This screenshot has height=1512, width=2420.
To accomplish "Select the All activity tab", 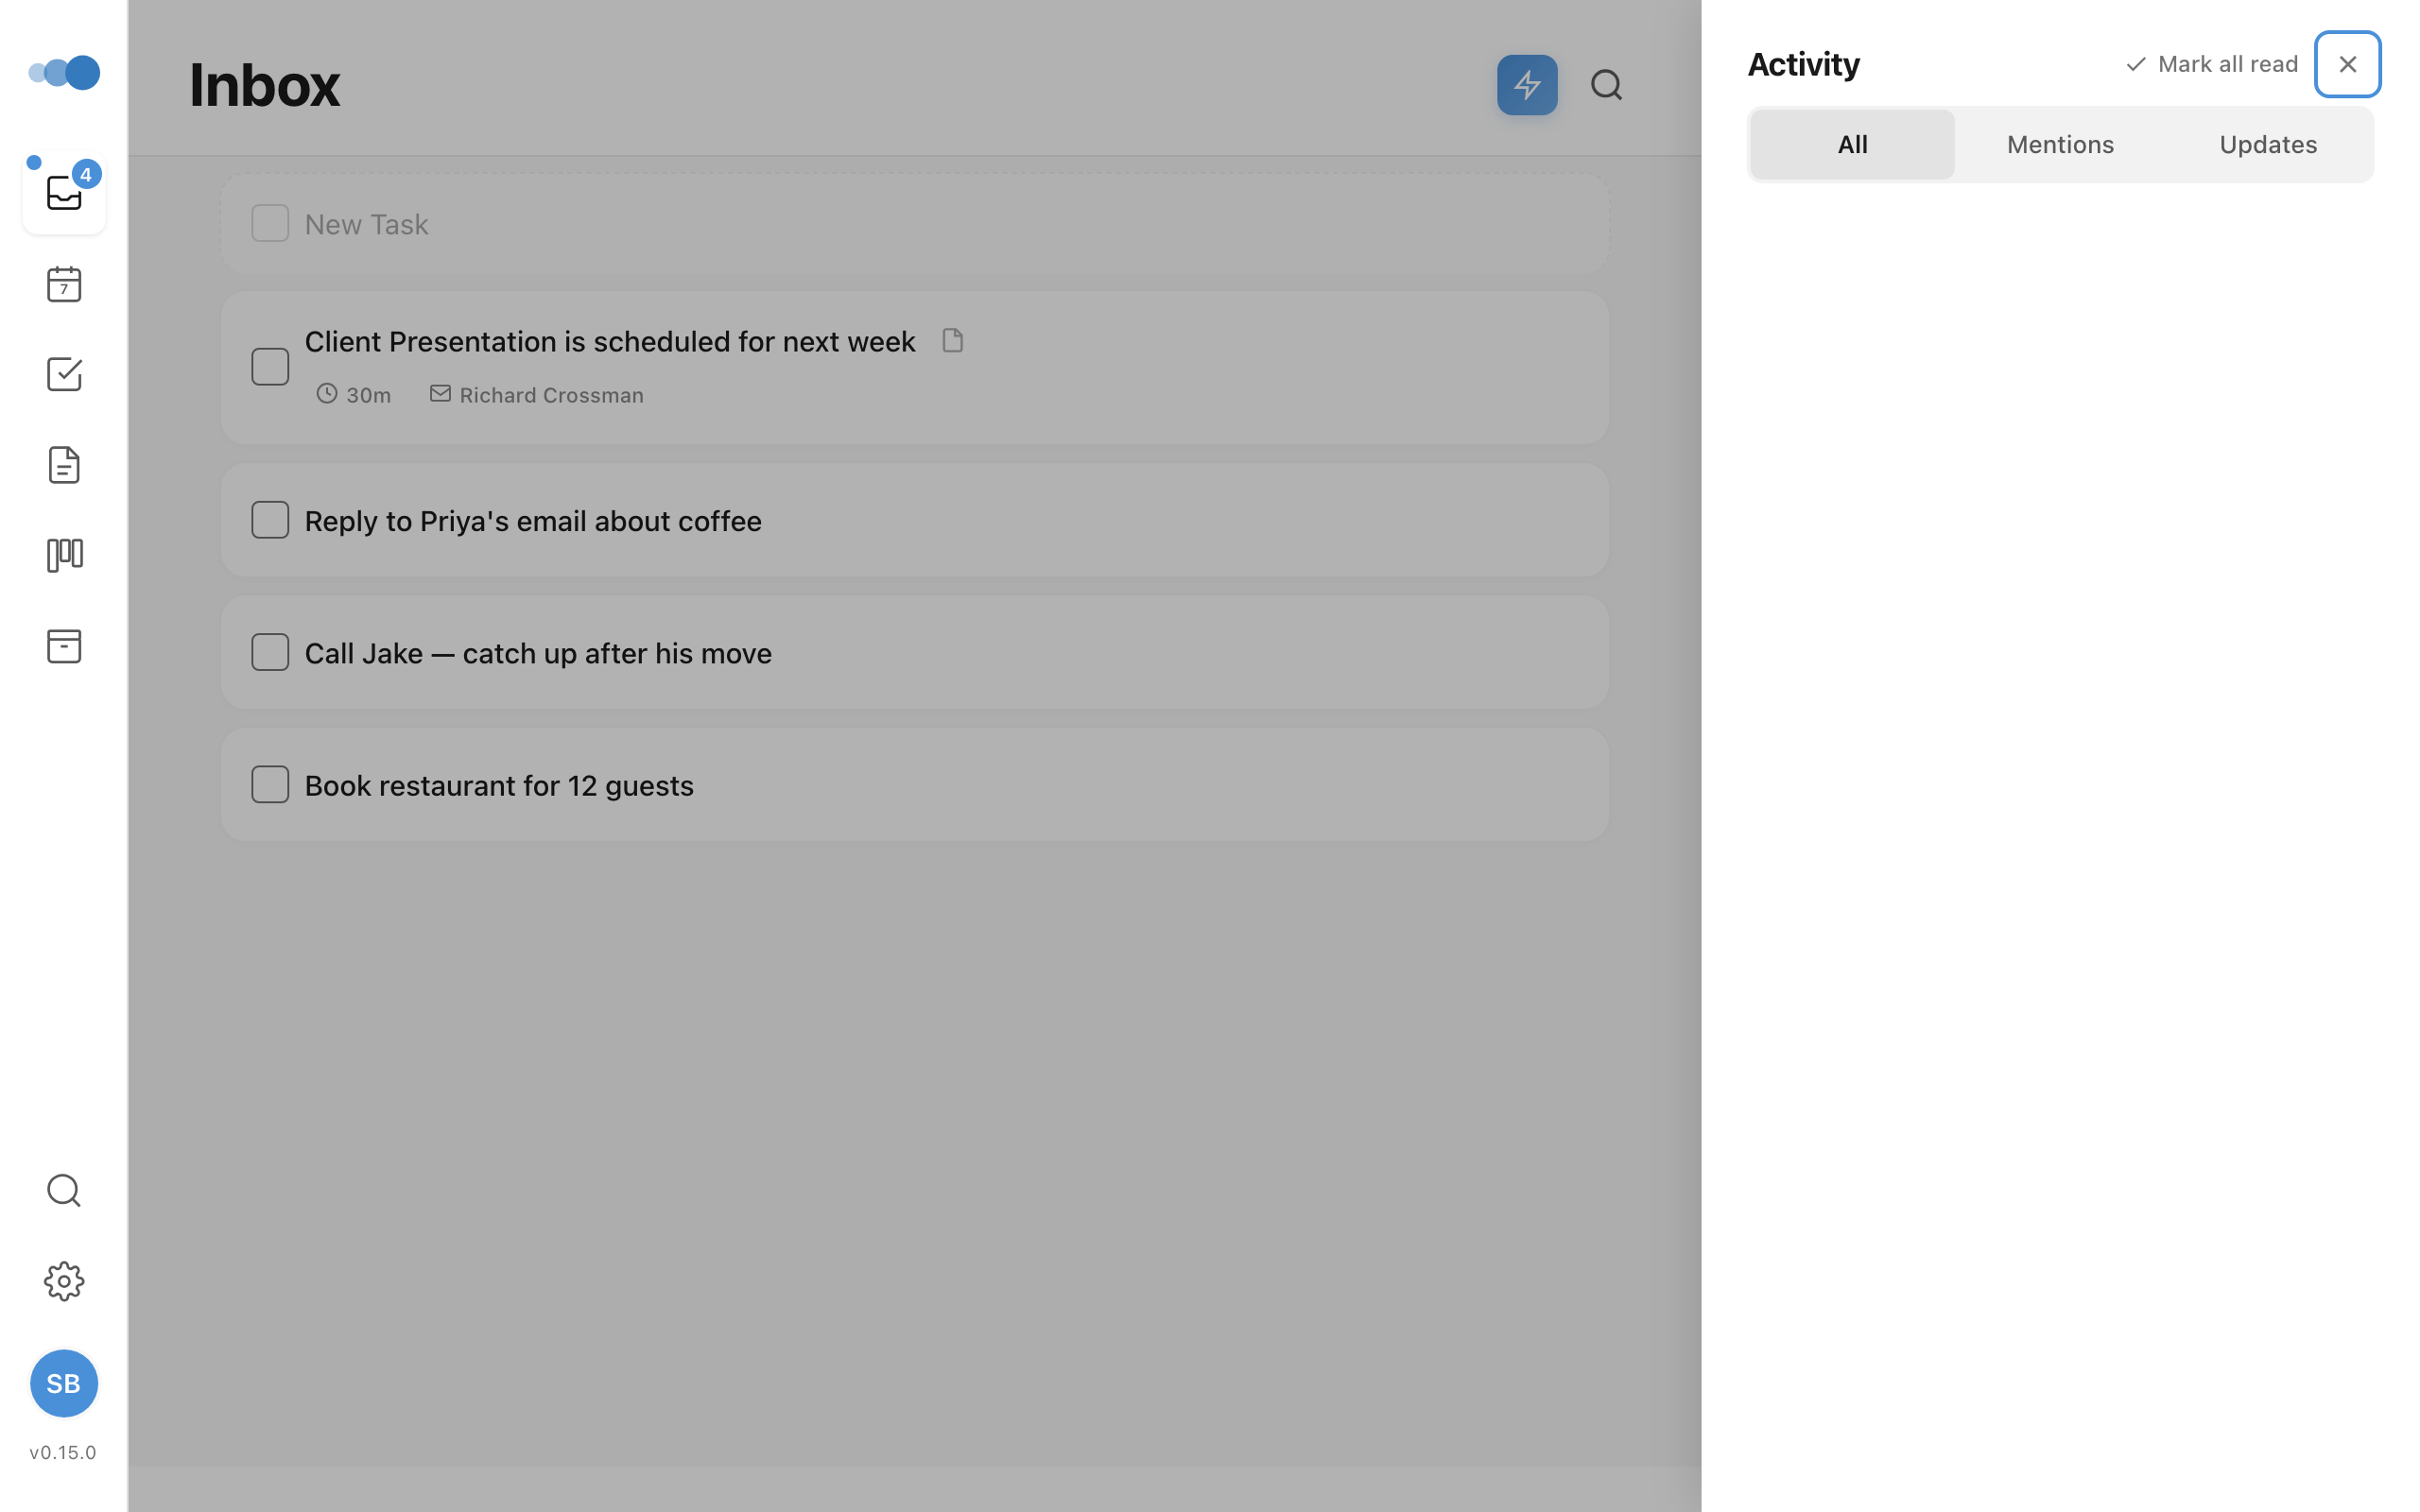I will [1851, 144].
